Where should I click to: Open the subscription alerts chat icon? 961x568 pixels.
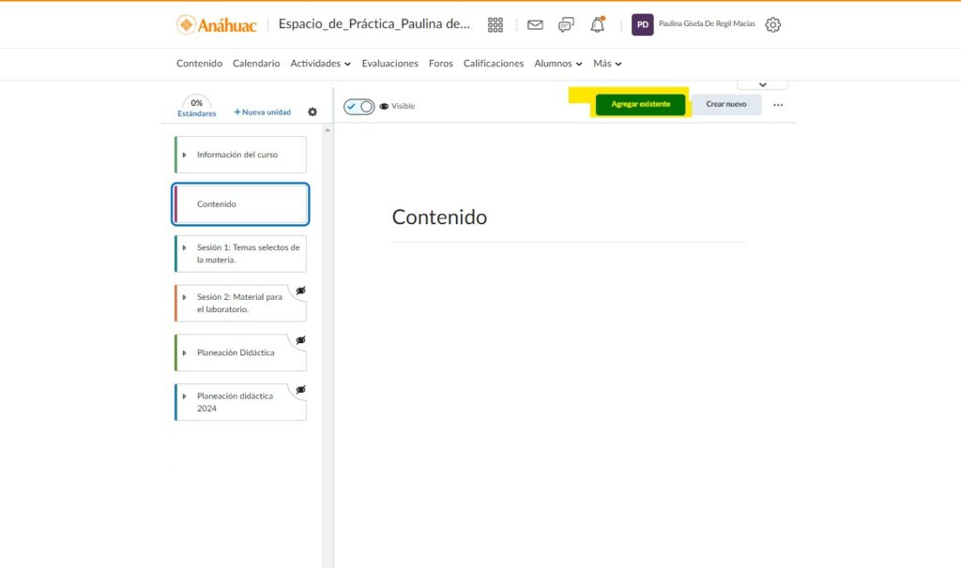tap(566, 25)
